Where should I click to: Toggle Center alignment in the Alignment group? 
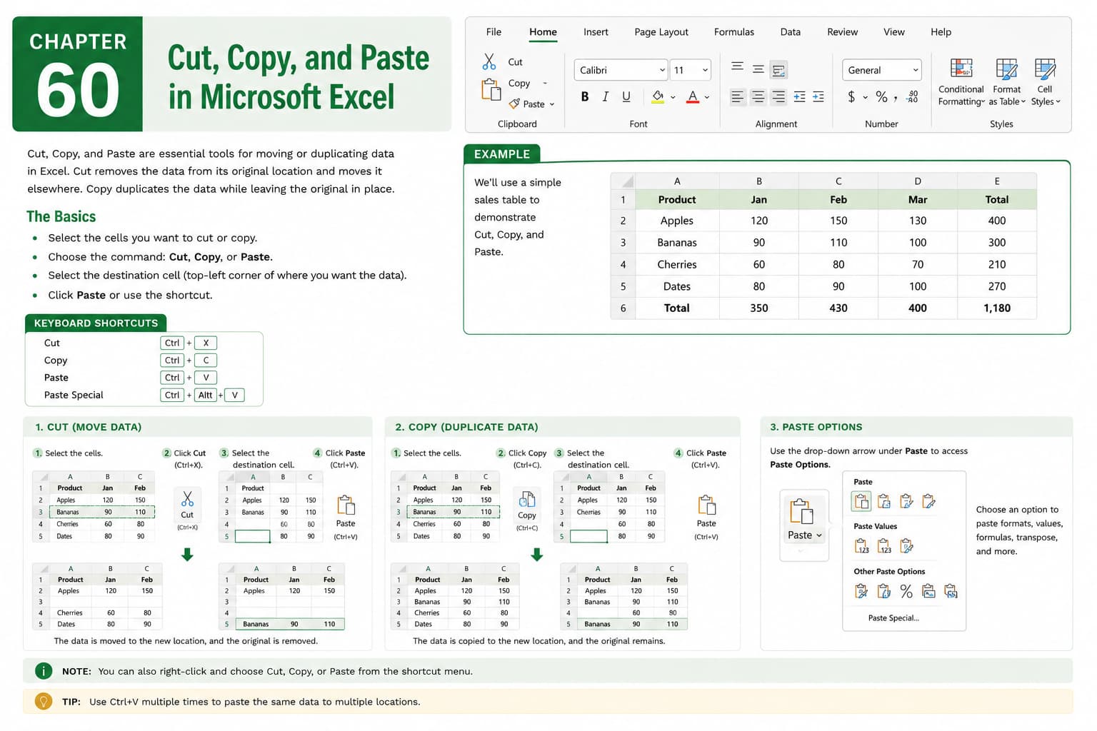[758, 96]
